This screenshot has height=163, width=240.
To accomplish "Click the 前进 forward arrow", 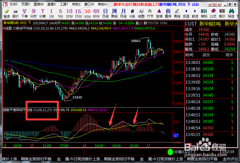I will (x=195, y=13).
